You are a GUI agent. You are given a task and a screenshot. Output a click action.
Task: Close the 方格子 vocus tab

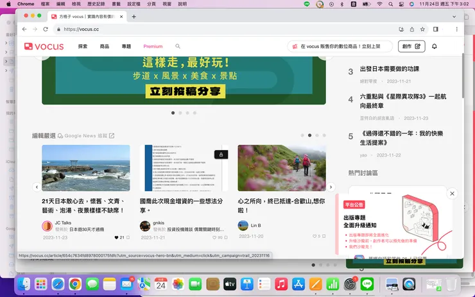click(x=121, y=17)
